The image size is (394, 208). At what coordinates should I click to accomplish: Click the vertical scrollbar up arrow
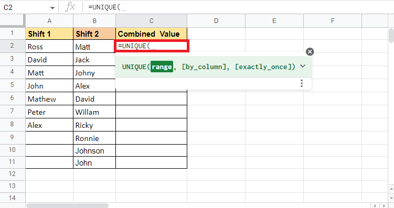pos(391,189)
